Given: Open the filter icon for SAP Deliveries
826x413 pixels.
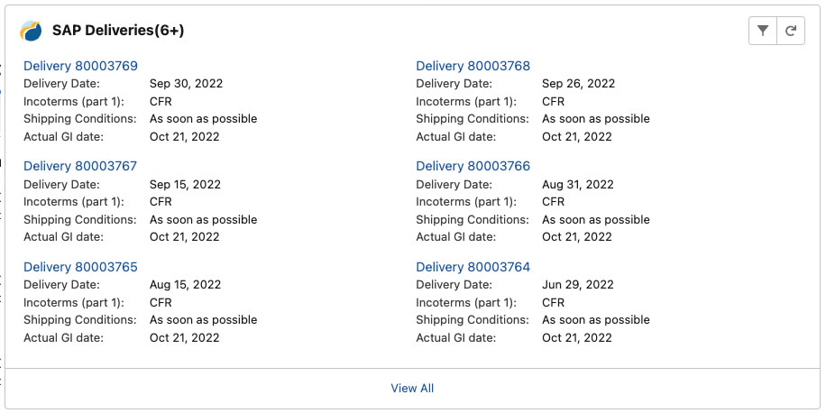Looking at the screenshot, I should 762,31.
